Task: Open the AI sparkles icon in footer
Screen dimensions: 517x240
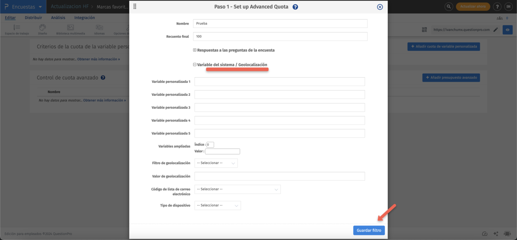Action: click(x=496, y=234)
